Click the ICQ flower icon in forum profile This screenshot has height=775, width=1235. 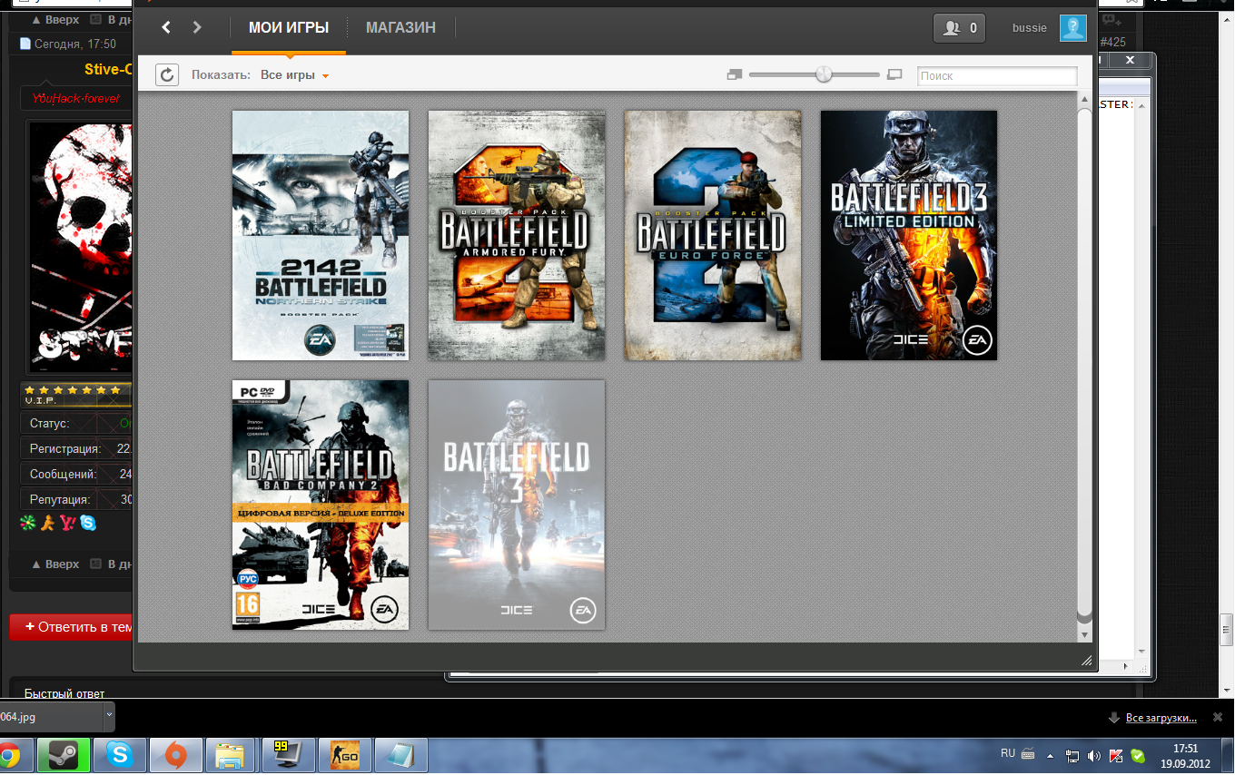pos(27,523)
